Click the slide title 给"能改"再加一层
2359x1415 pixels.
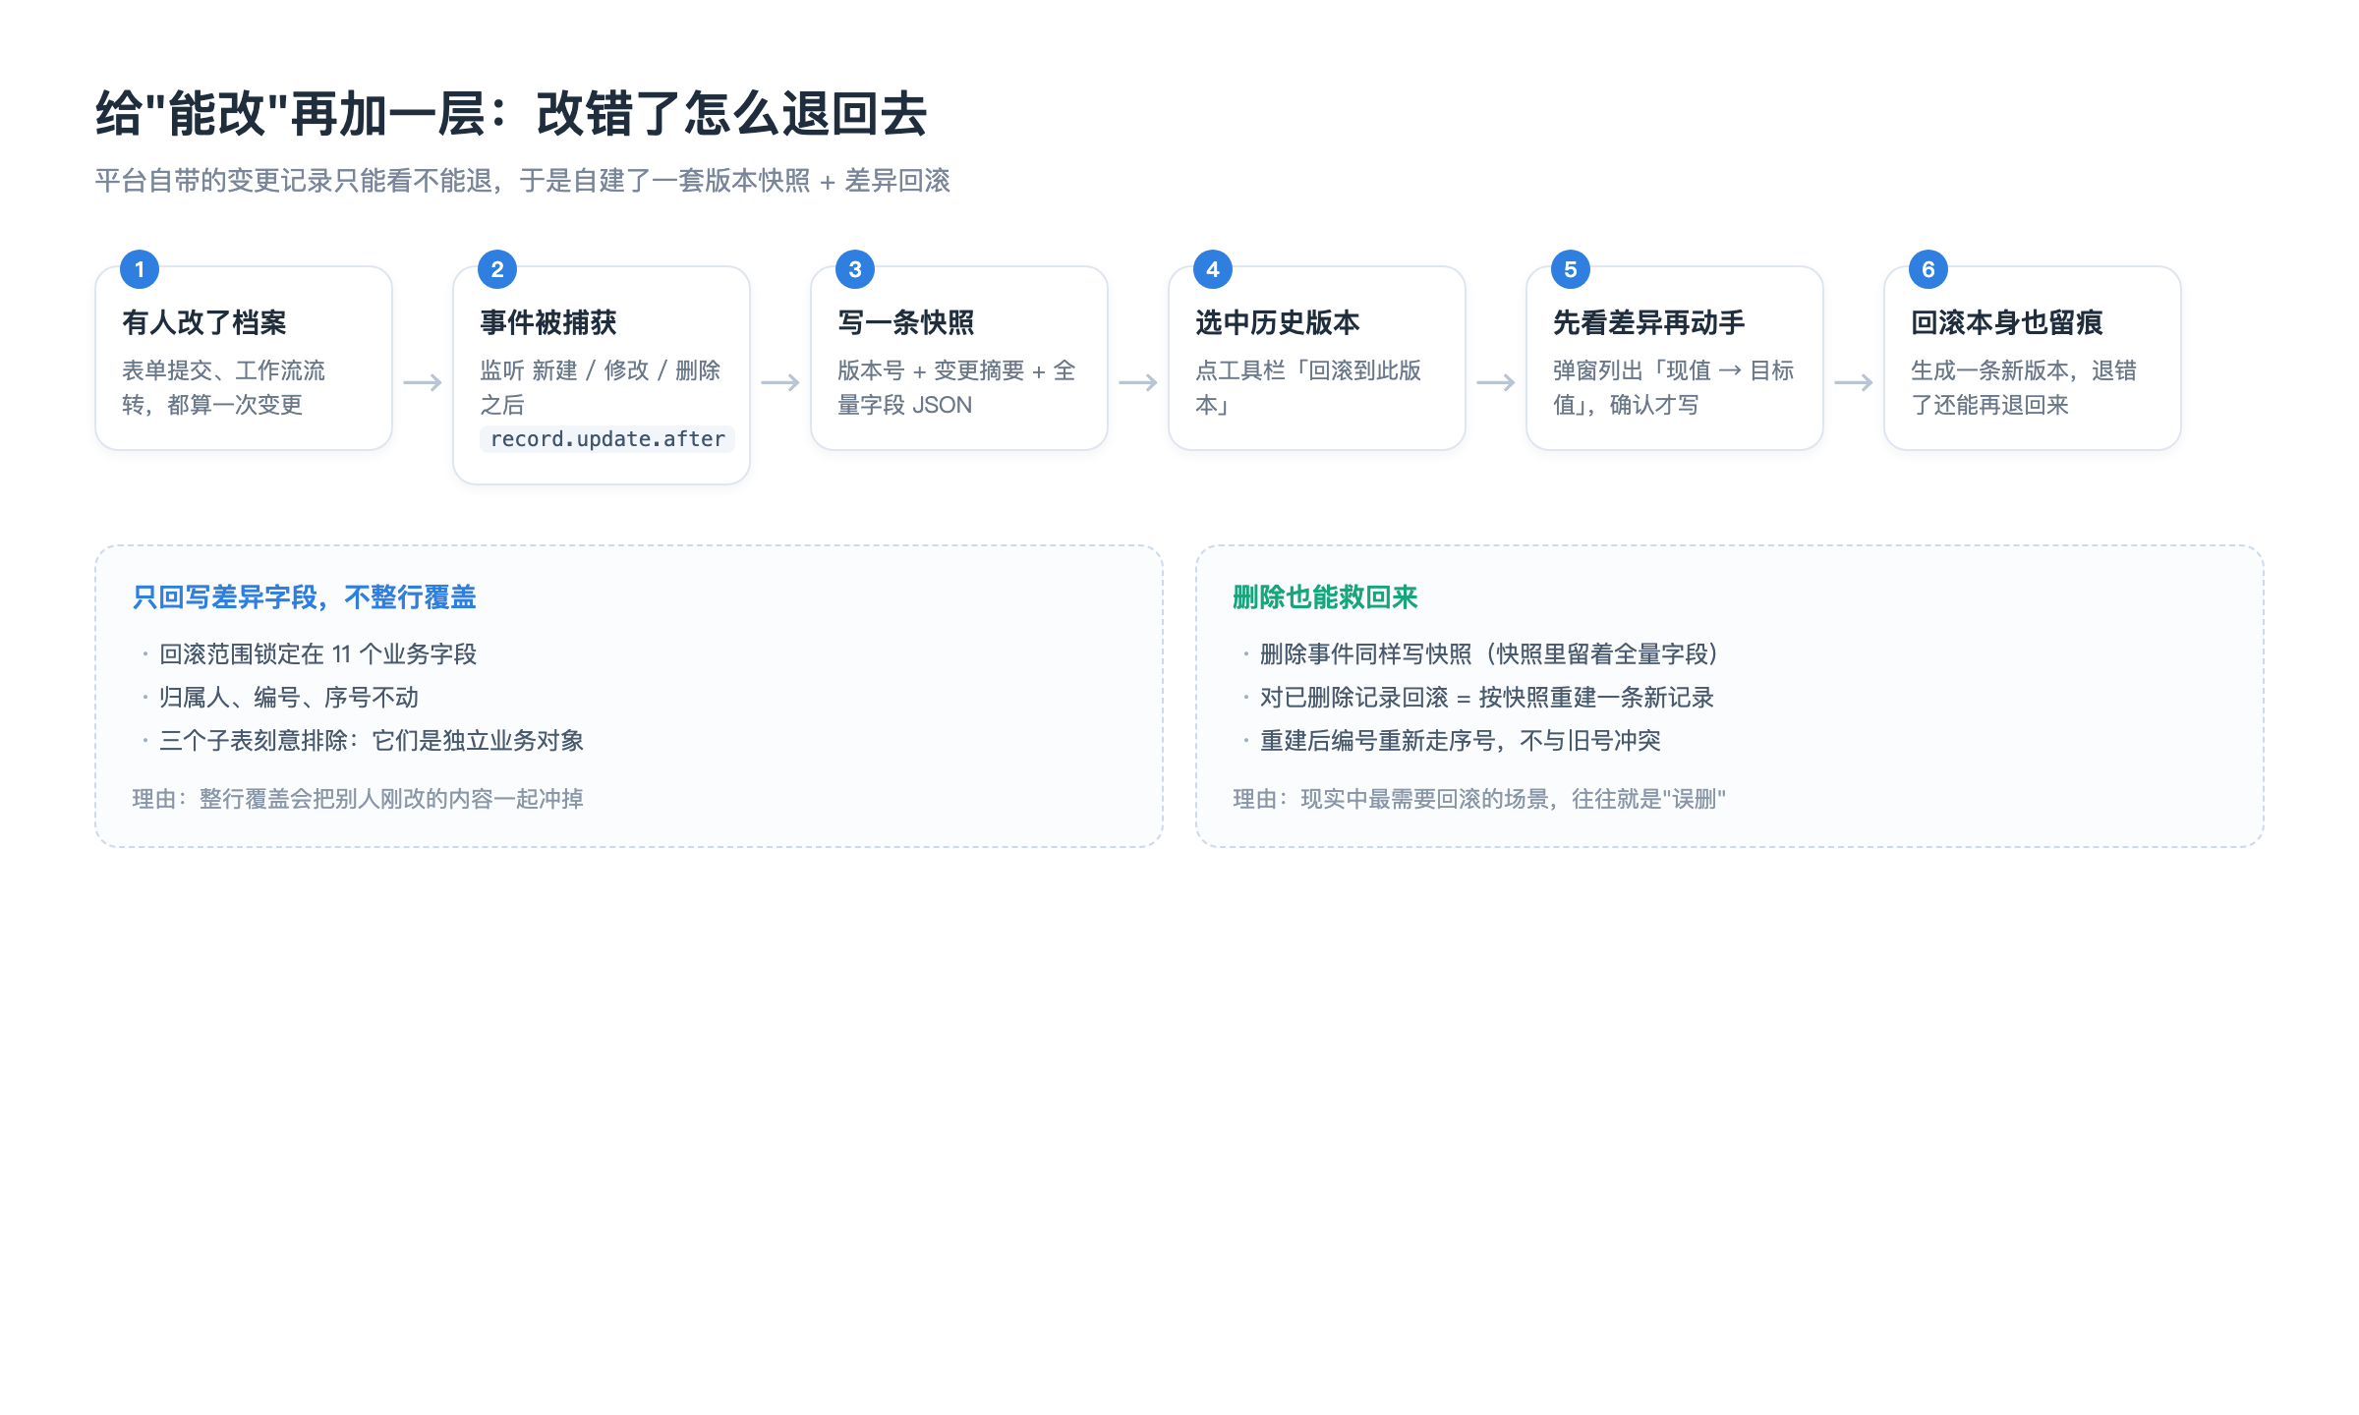pos(511,114)
